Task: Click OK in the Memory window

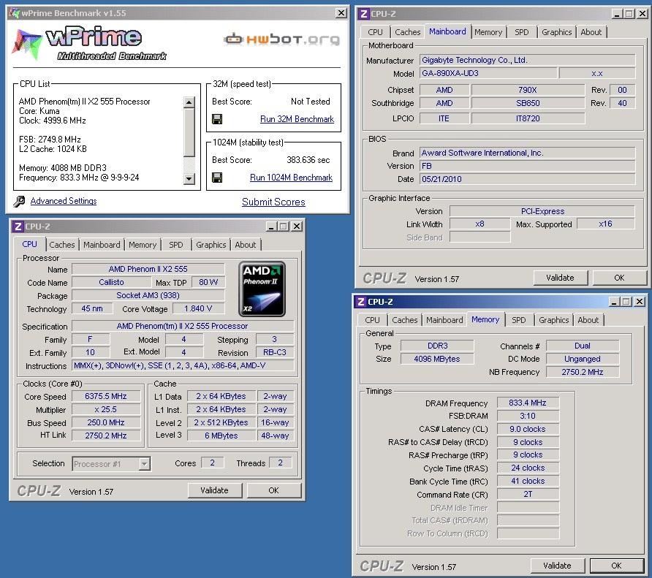Action: coord(617,566)
